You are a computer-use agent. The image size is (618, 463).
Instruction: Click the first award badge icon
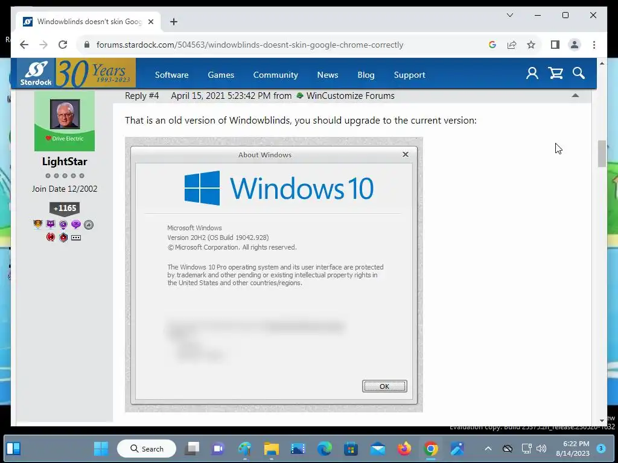point(38,224)
